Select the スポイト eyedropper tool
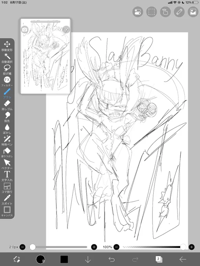Screen dimensions: 200x266 tap(7, 200)
